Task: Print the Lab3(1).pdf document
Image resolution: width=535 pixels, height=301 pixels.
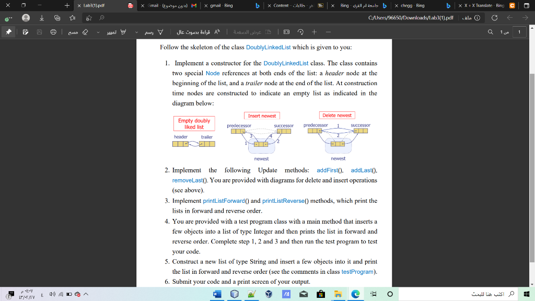Action: [x=53, y=32]
